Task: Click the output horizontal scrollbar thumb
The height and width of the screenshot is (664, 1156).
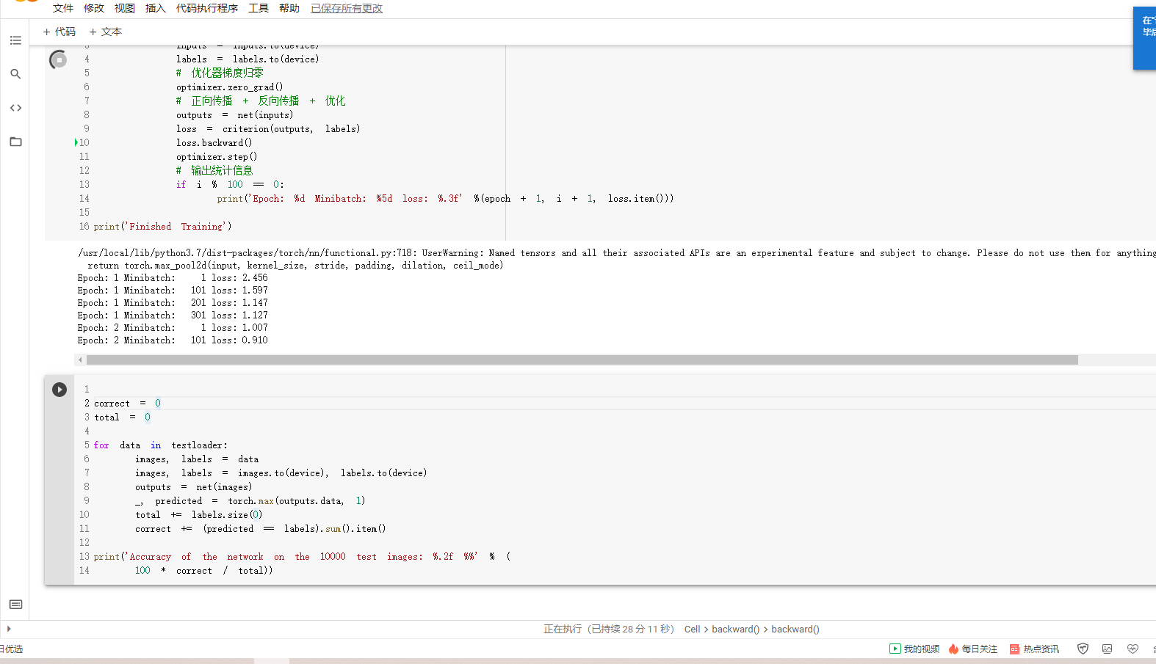Action: pos(582,360)
